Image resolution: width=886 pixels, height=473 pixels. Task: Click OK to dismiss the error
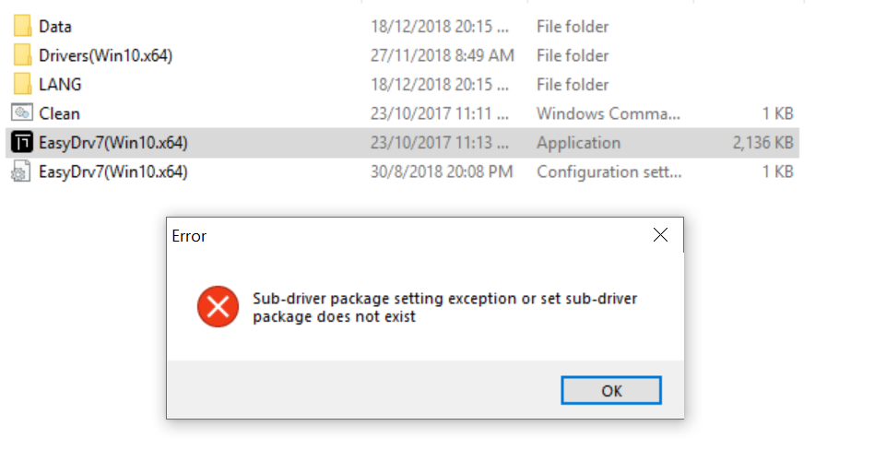point(611,391)
